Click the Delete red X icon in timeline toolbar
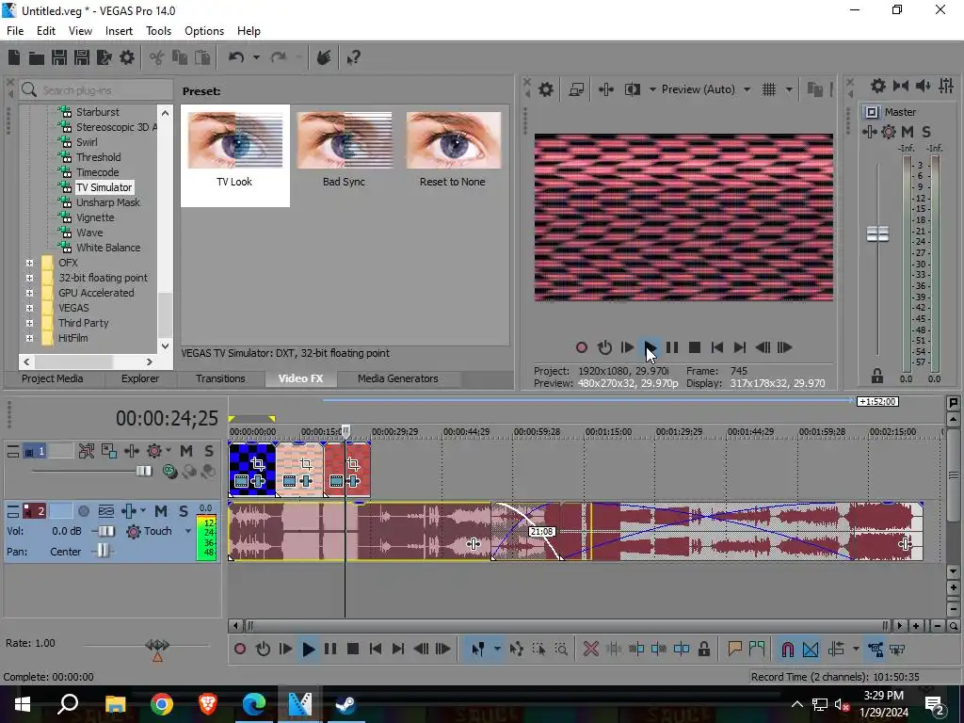Viewport: 964px width, 723px height. pos(591,649)
